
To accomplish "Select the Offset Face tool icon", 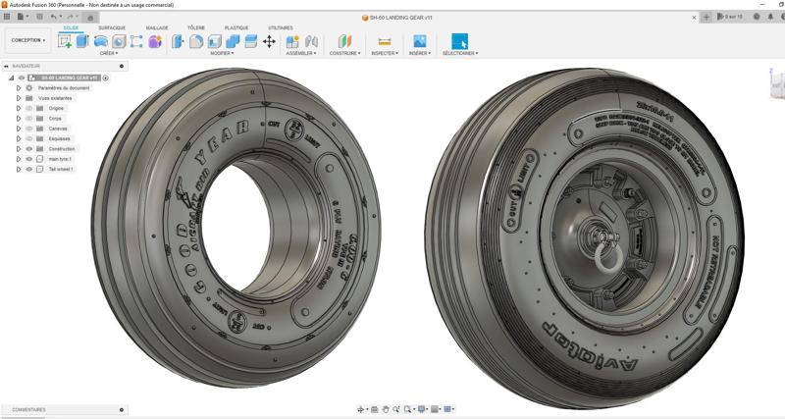I will click(251, 41).
